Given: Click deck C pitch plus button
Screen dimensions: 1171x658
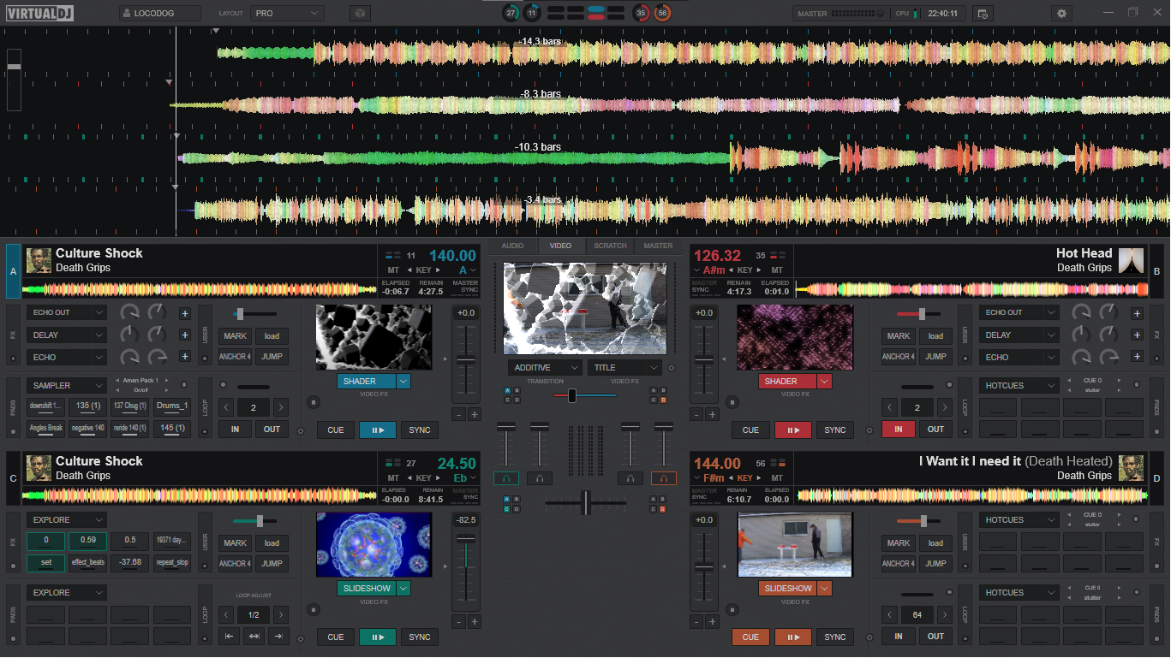Looking at the screenshot, I should tap(474, 622).
